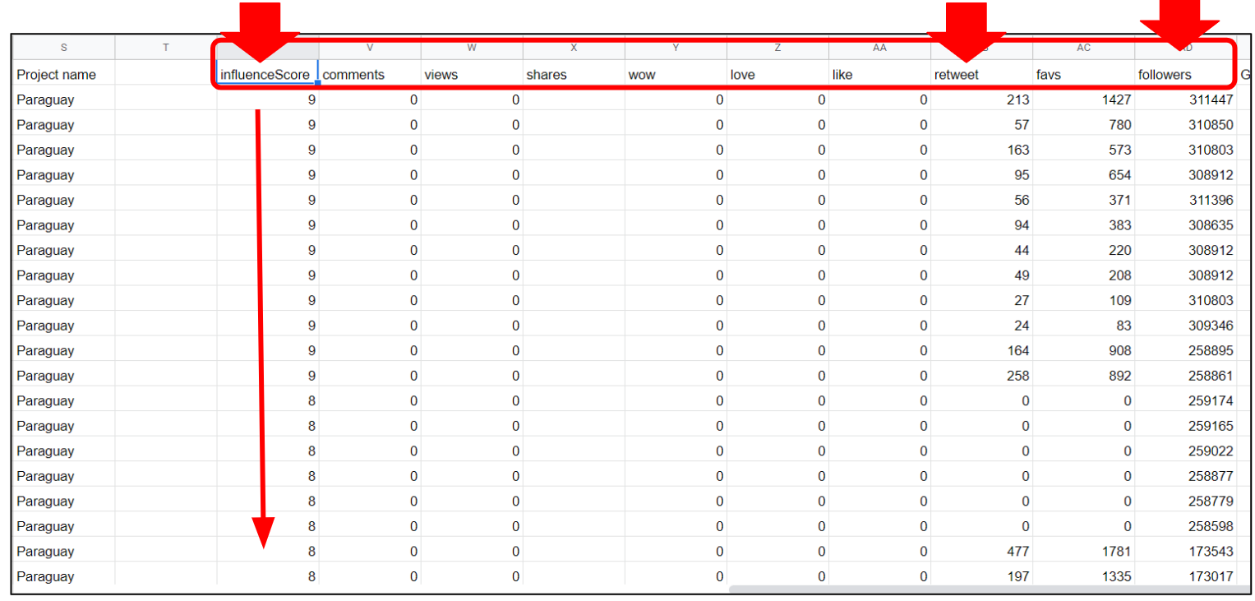Select the wow header cell

click(x=675, y=75)
